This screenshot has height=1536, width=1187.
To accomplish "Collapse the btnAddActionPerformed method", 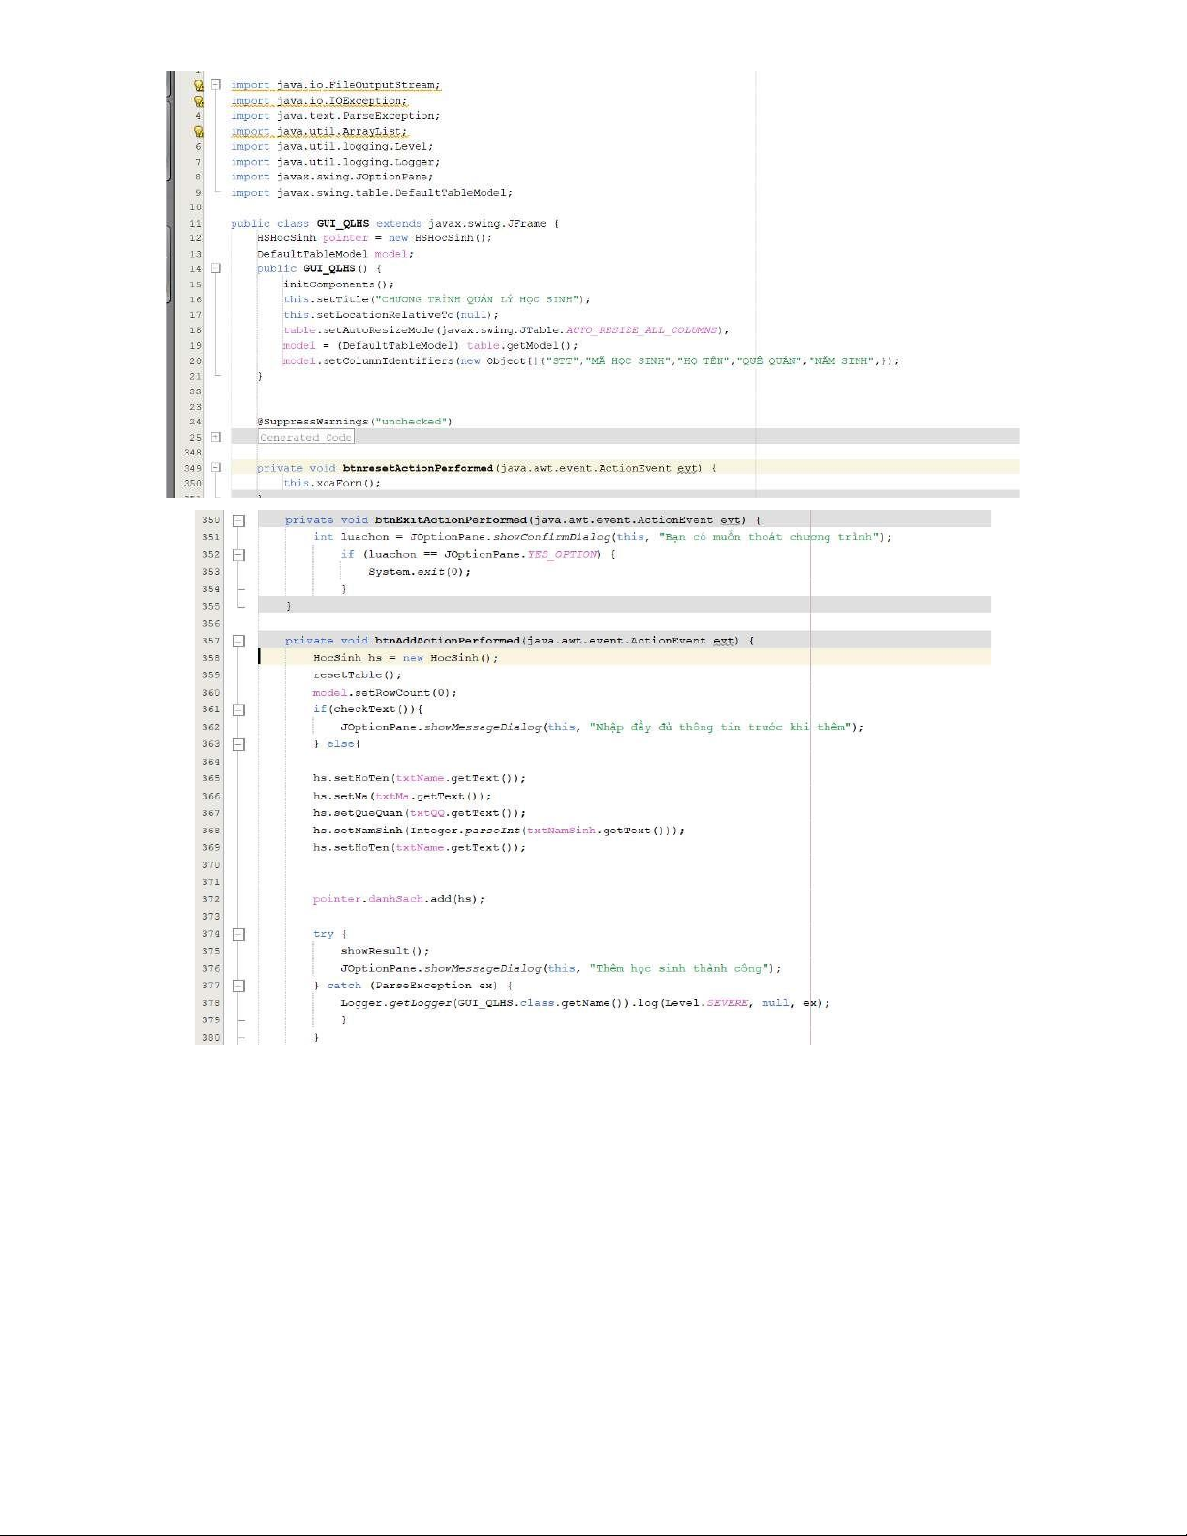I will tap(238, 641).
